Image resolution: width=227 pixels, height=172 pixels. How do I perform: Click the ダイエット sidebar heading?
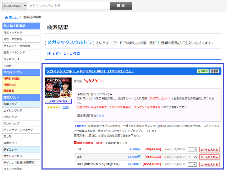[x=21, y=150]
